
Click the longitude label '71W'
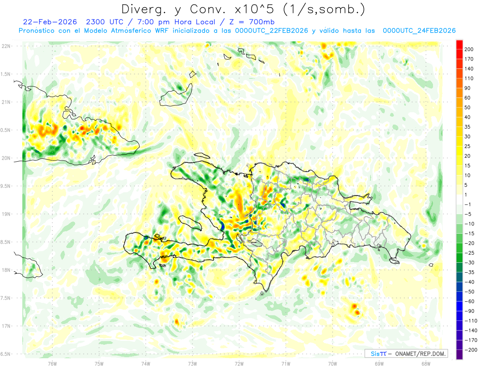pyautogui.click(x=286, y=363)
